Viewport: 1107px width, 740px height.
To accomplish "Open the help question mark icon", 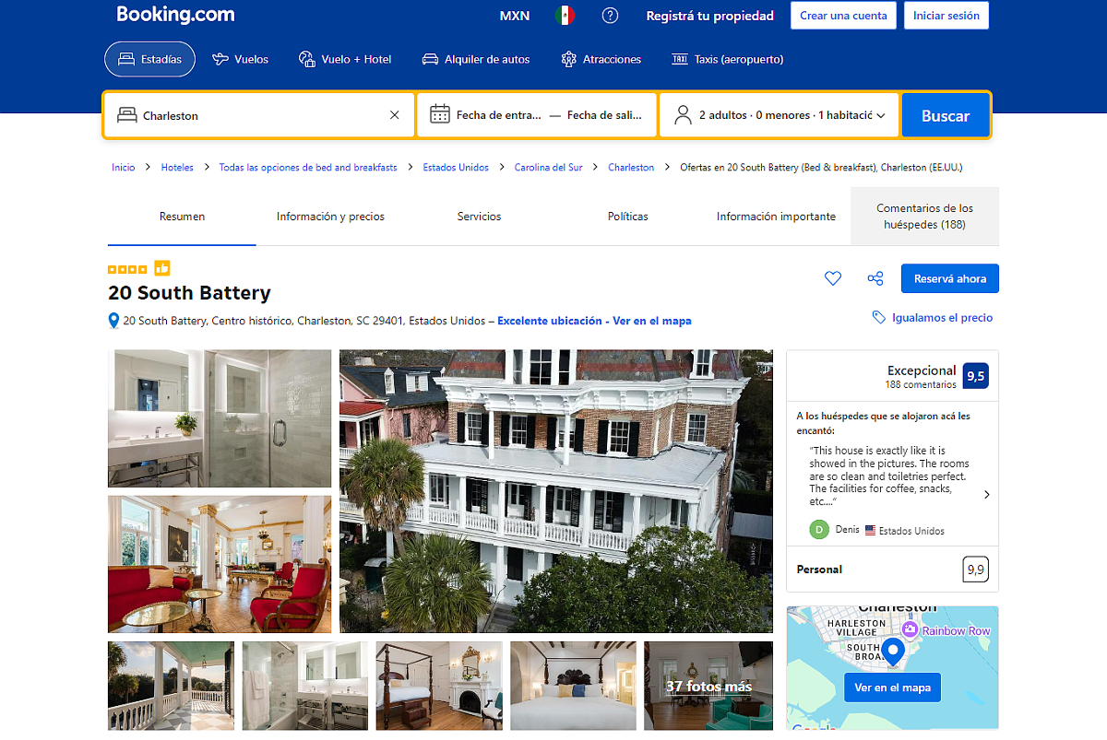I will pyautogui.click(x=610, y=16).
